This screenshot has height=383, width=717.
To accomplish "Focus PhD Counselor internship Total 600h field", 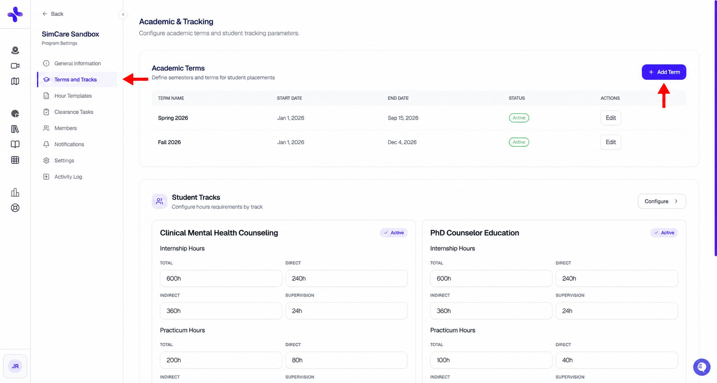I will point(491,279).
